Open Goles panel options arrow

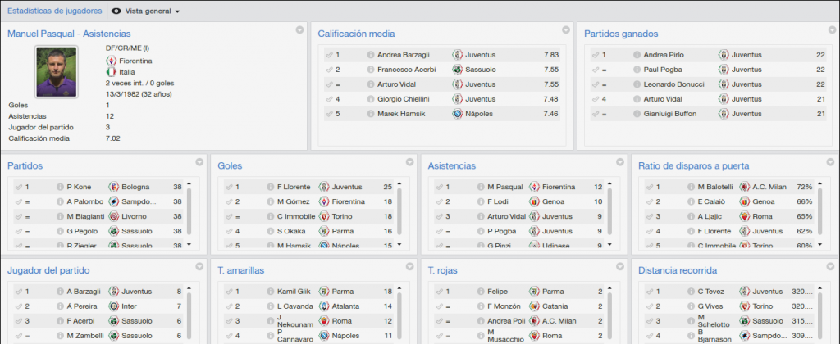pyautogui.click(x=410, y=162)
